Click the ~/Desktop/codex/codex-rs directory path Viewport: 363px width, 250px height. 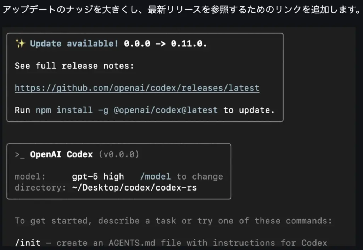pyautogui.click(x=134, y=187)
